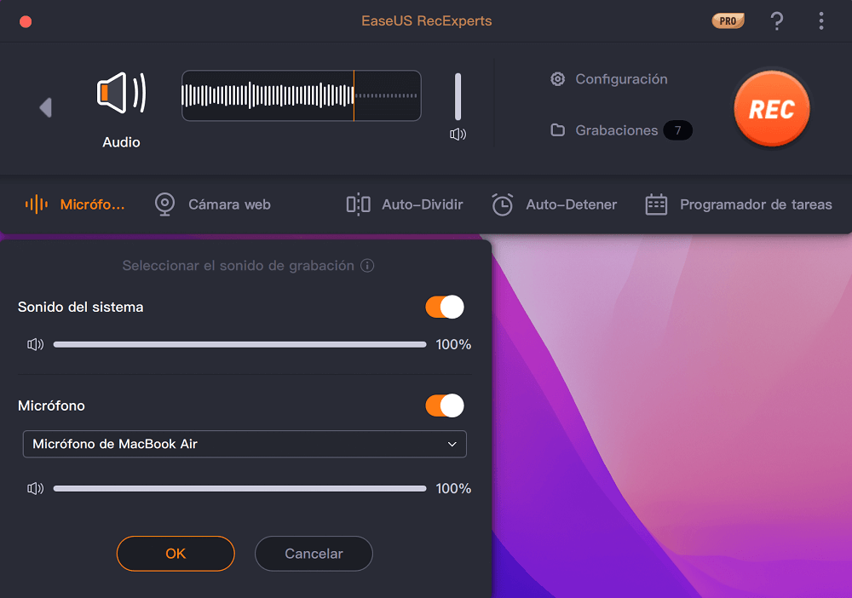Click the Auto-Dividir split icon
The image size is (852, 598).
point(359,204)
